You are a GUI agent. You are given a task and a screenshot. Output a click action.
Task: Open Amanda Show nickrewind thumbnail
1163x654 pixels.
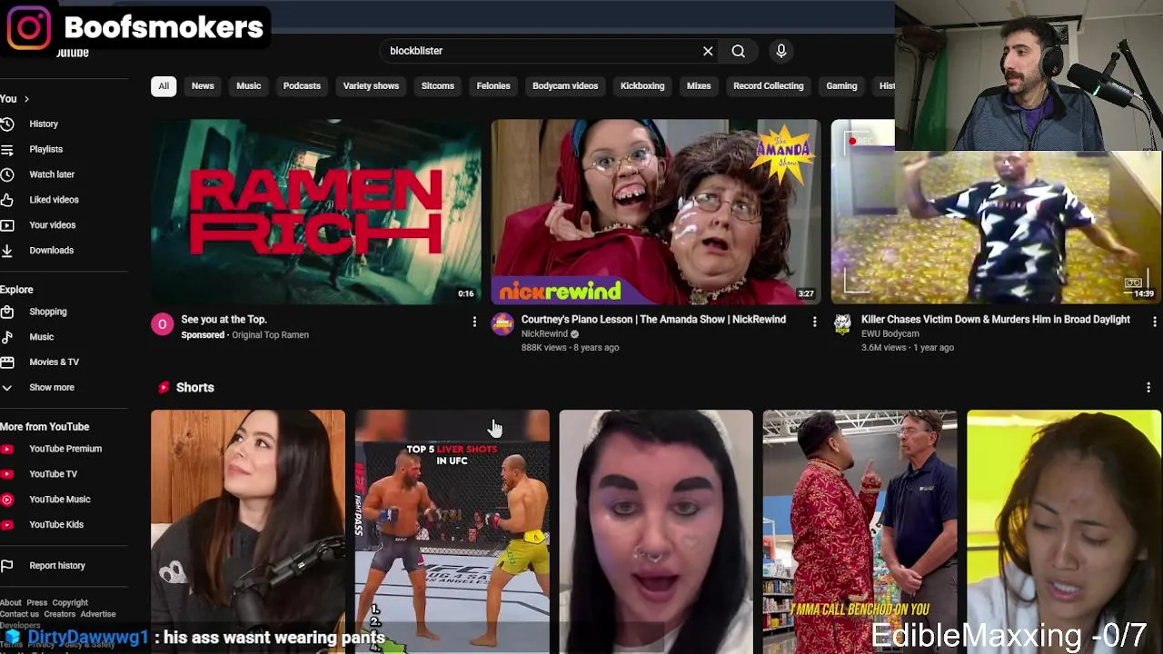pyautogui.click(x=656, y=212)
